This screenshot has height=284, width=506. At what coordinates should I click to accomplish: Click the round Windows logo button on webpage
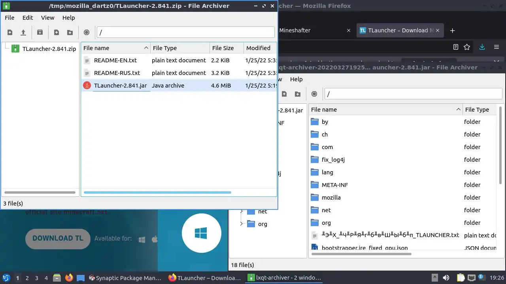click(x=201, y=233)
